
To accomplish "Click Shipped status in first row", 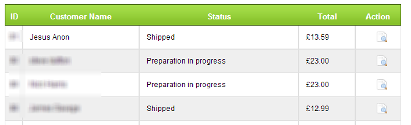I will point(161,37).
